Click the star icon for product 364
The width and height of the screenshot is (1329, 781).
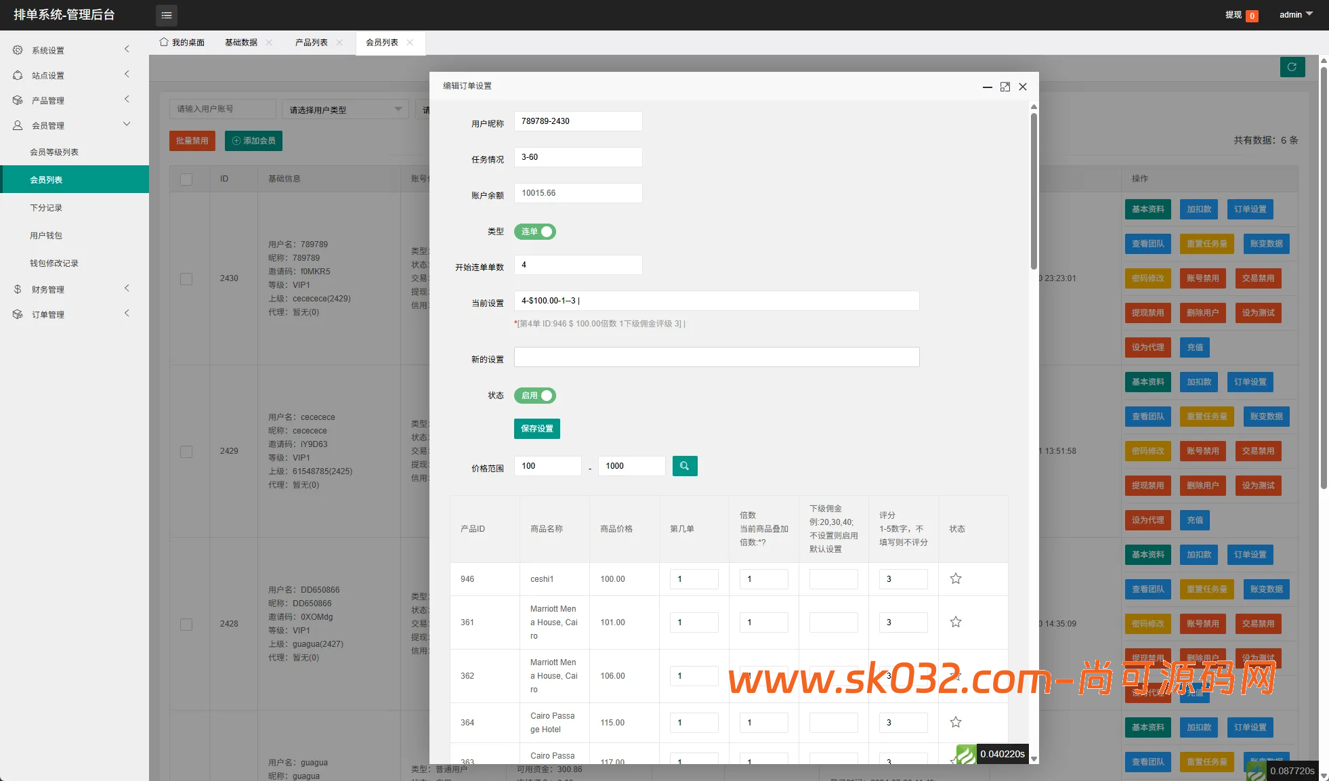click(x=955, y=722)
